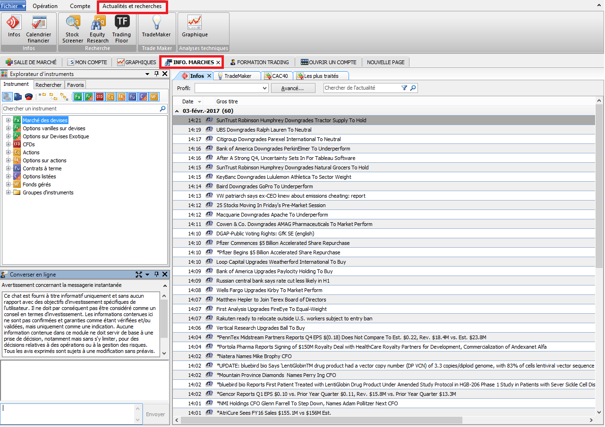
Task: Expand the Options vanilles sur devises node
Action: tap(8, 128)
